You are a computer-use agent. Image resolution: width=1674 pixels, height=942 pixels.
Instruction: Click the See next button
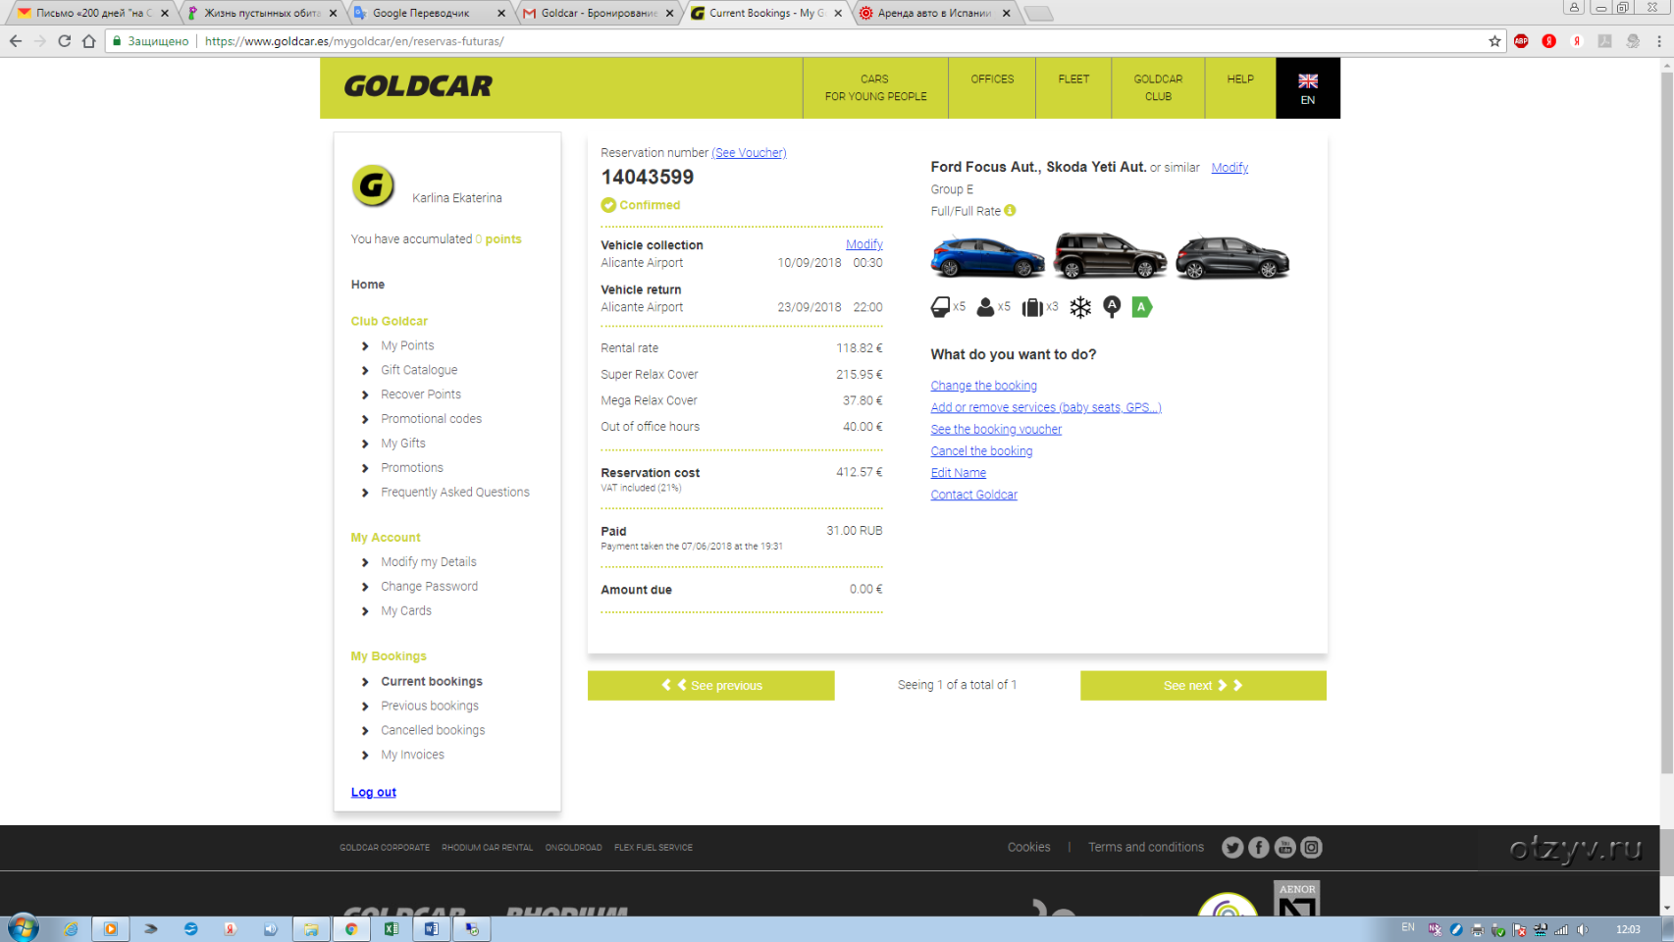point(1203,685)
